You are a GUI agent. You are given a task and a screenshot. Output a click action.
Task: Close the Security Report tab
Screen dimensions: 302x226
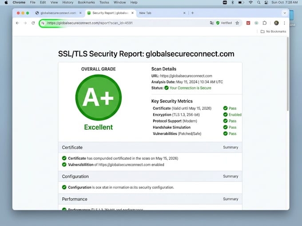(x=132, y=13)
